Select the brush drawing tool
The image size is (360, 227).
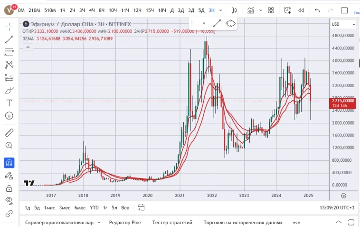(9, 90)
